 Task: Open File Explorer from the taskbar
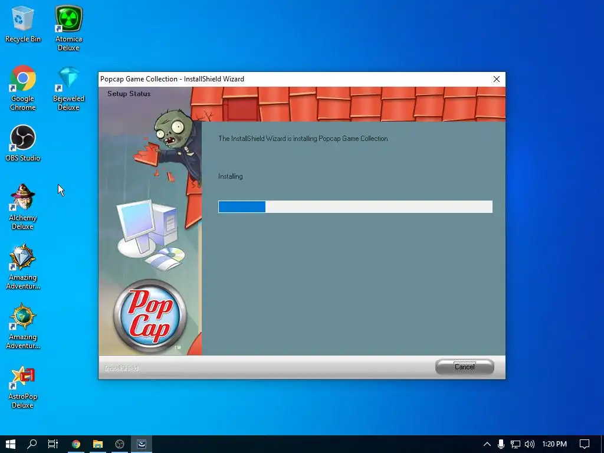pos(98,444)
